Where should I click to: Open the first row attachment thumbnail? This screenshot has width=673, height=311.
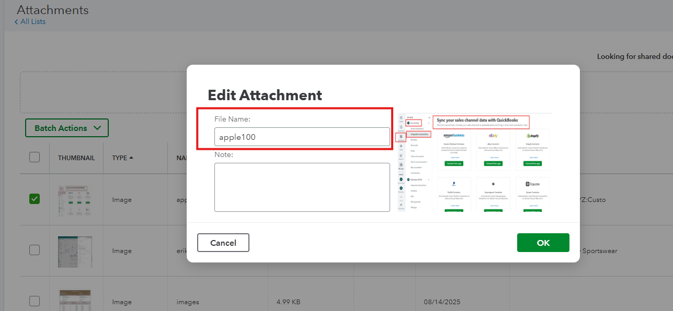click(x=75, y=200)
